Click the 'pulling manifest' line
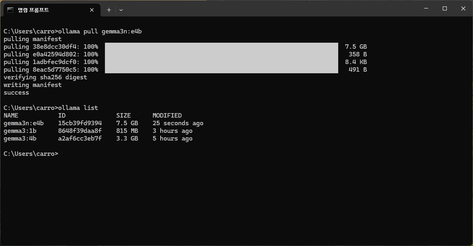 click(33, 39)
